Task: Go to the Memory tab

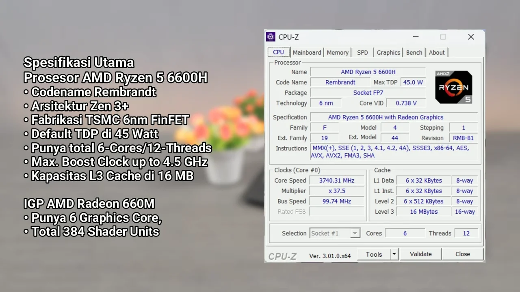Action: coord(338,52)
